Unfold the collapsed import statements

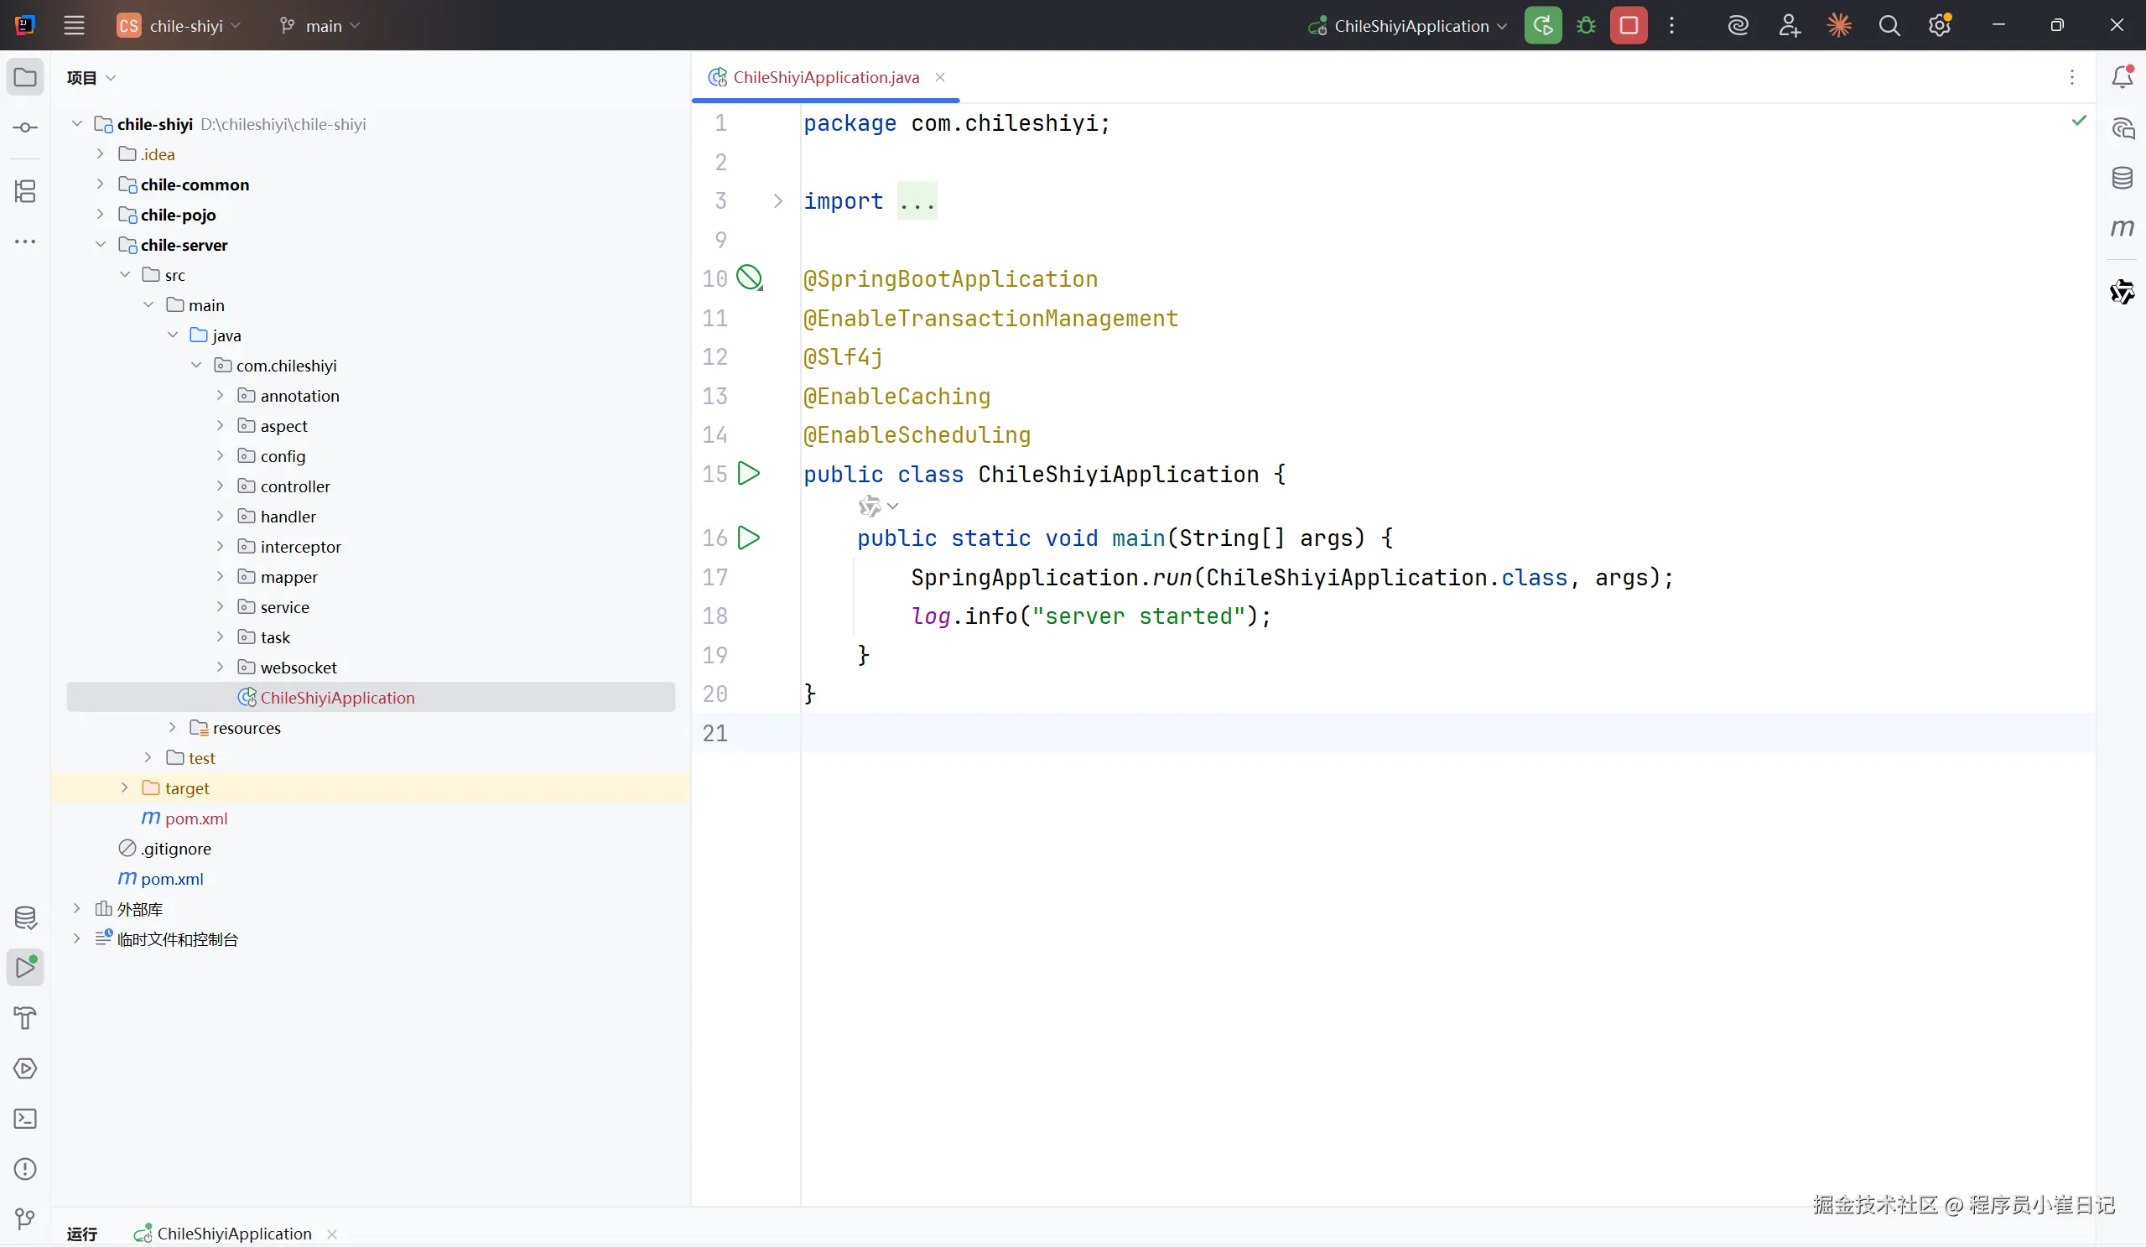[777, 201]
